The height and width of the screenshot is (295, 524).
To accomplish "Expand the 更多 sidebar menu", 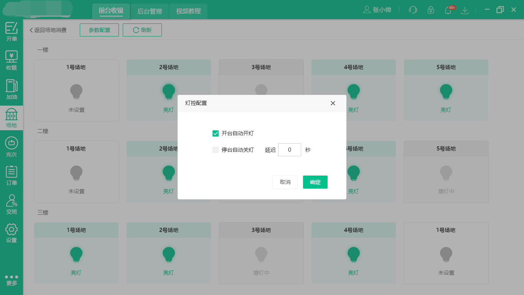I will pos(12,280).
